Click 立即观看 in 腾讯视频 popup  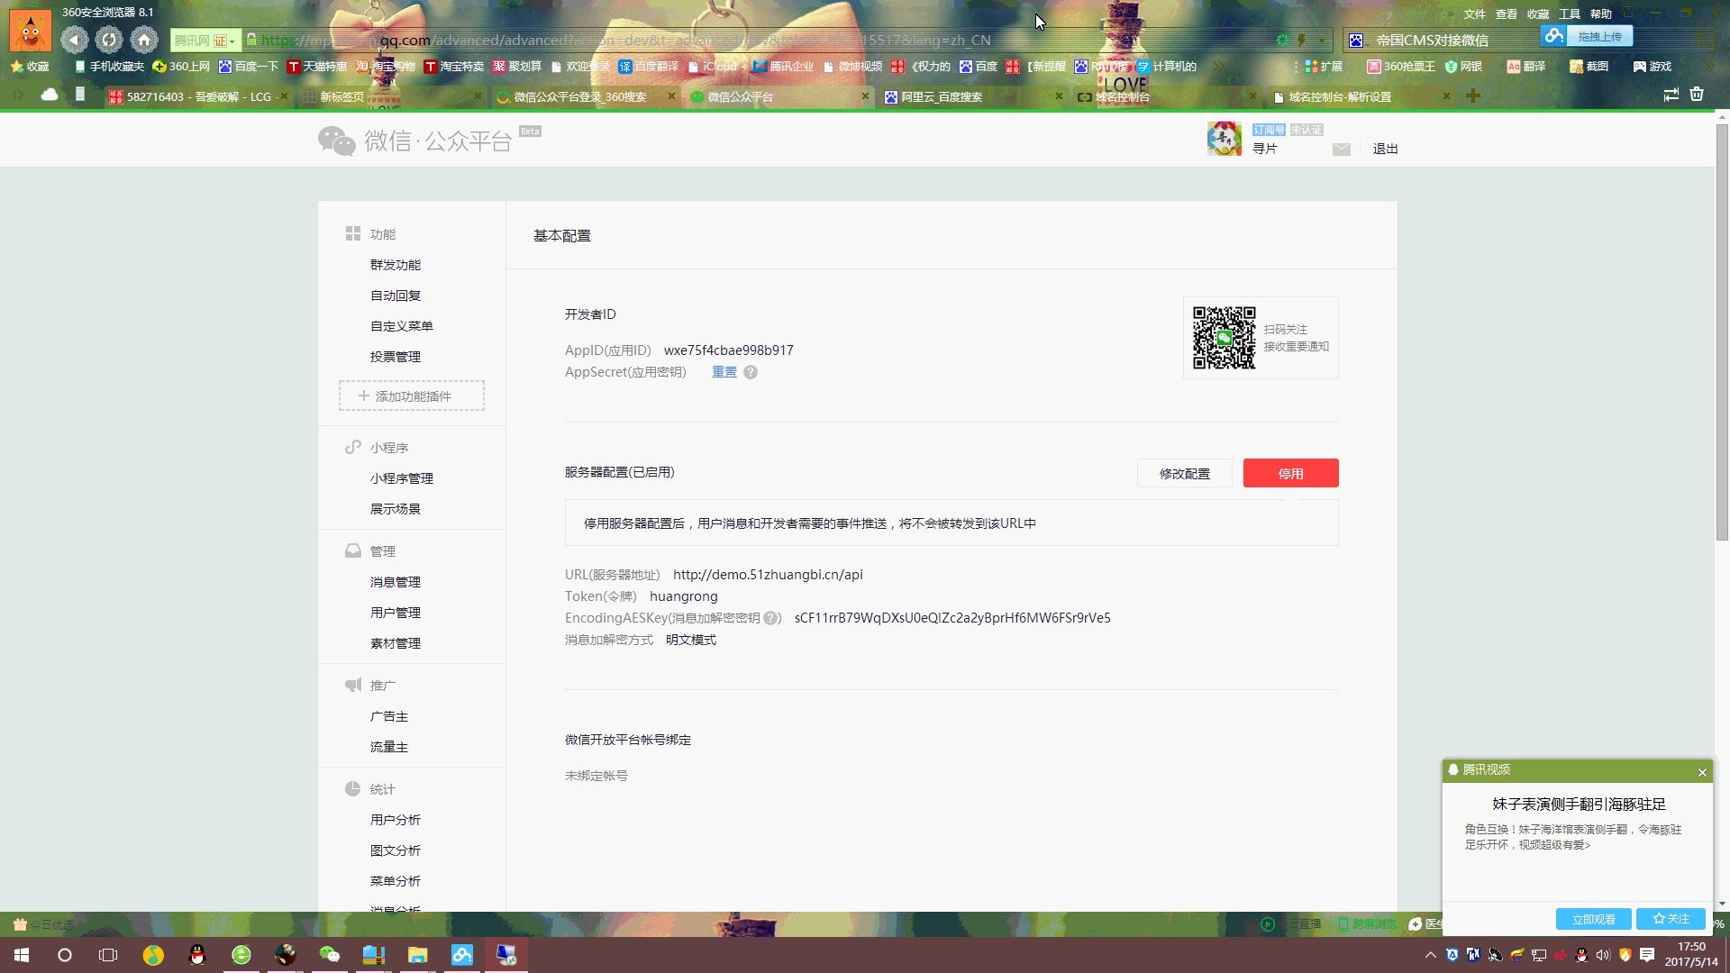pos(1593,919)
